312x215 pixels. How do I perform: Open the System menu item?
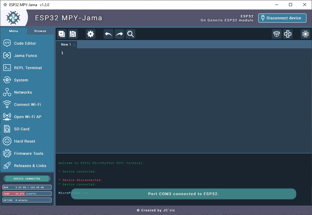point(27,80)
